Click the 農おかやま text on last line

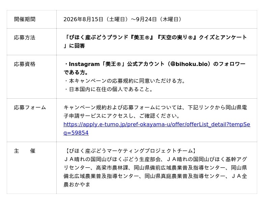[x=77, y=184]
